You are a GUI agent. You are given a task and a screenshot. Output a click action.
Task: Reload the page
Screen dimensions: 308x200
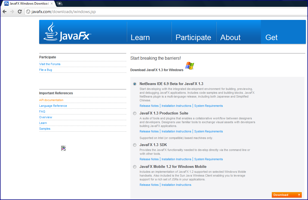click(x=19, y=11)
